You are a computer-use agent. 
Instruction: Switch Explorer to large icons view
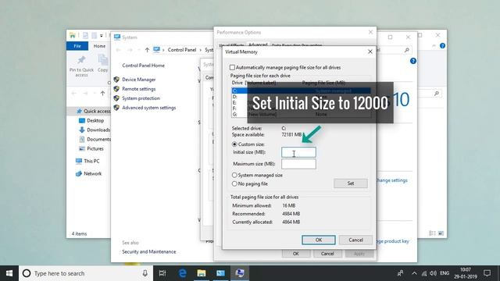pyautogui.click(x=441, y=233)
